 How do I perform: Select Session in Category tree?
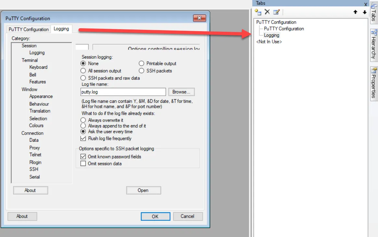29,46
